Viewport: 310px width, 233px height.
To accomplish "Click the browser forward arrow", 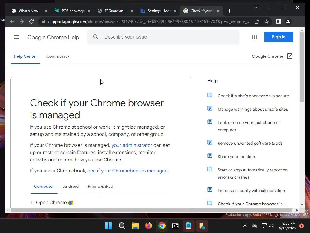I will coord(22,22).
